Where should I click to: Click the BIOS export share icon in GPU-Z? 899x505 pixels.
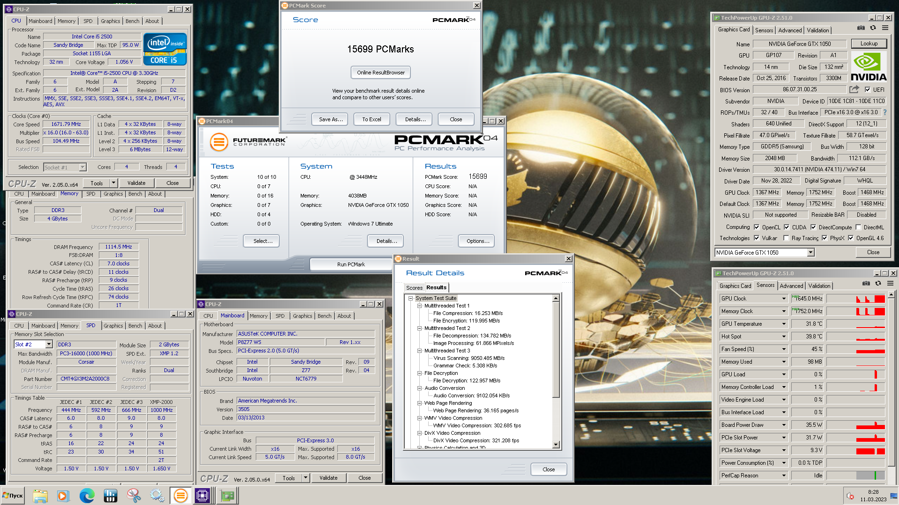pyautogui.click(x=854, y=89)
